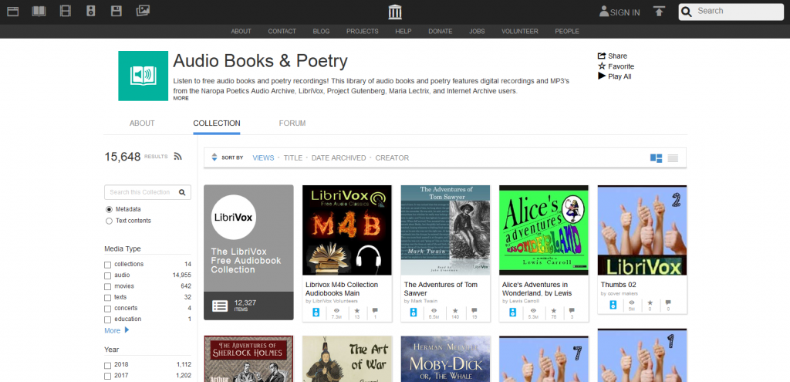Viewport: 790px width, 382px height.
Task: Switch to the ABOUT tab
Action: 142,123
